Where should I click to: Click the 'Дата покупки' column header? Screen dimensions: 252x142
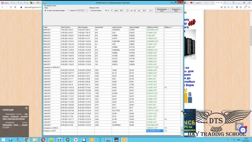pyautogui.click(x=69, y=27)
